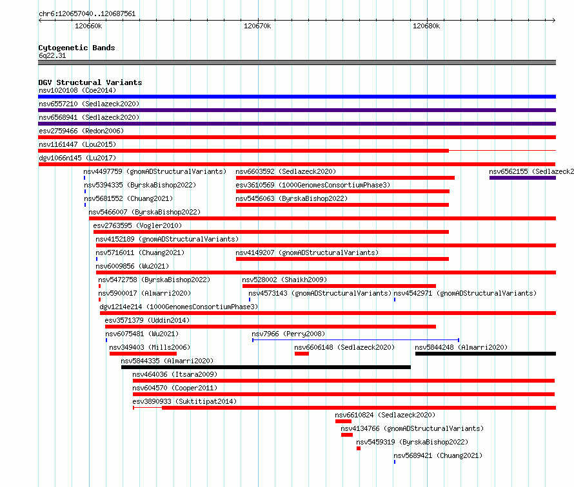574x487 pixels.
Task: Click the red nsv349403 variant bar
Action: 143,354
